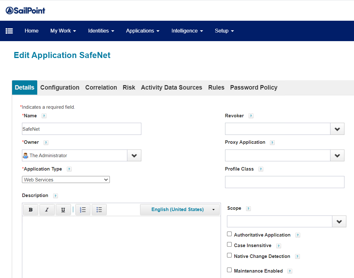
Task: Open the Applications menu
Action: pos(143,31)
